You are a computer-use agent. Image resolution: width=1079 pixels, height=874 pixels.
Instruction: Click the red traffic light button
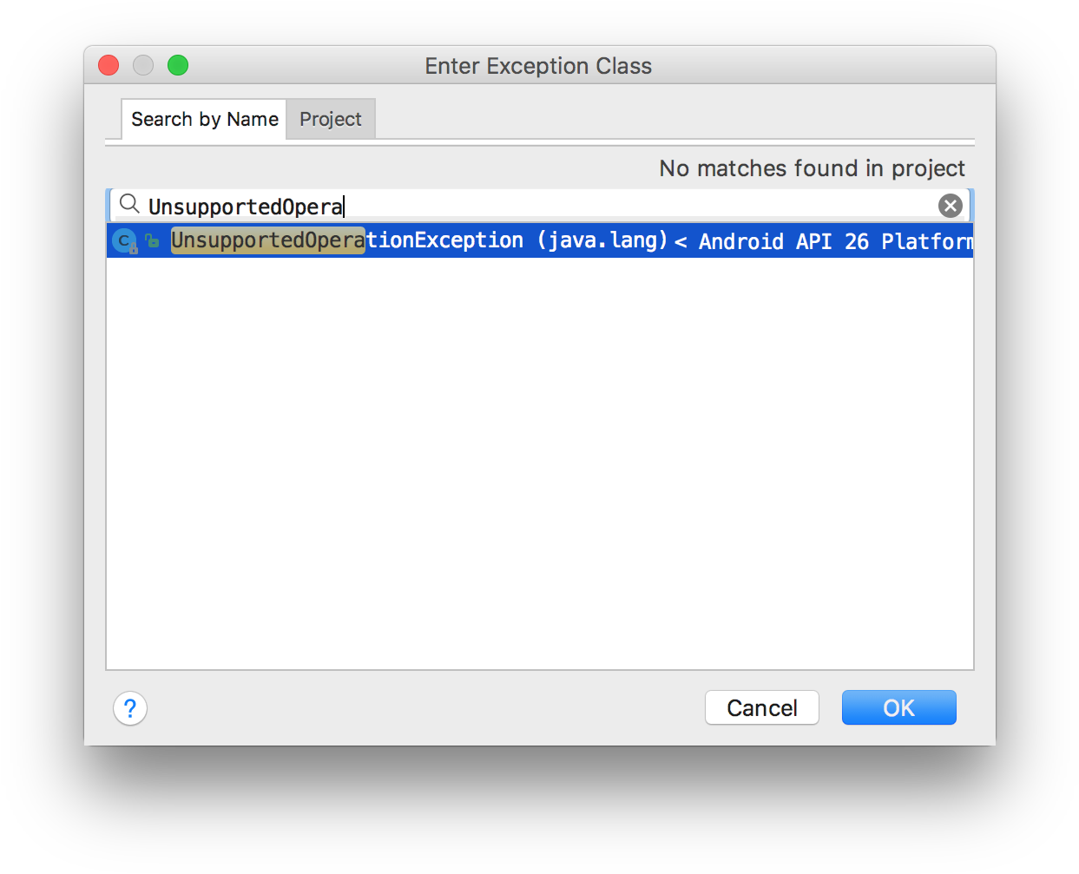coord(108,65)
